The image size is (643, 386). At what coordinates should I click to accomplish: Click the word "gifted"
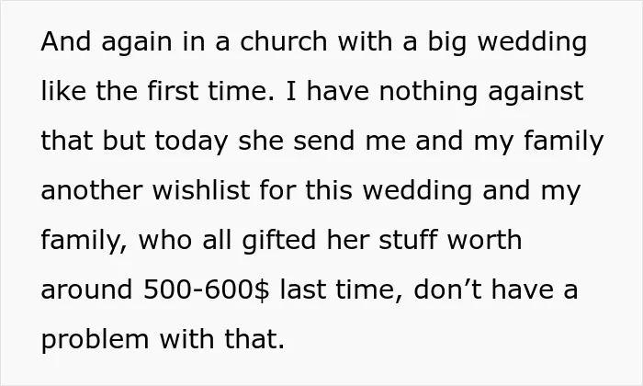pyautogui.click(x=279, y=241)
